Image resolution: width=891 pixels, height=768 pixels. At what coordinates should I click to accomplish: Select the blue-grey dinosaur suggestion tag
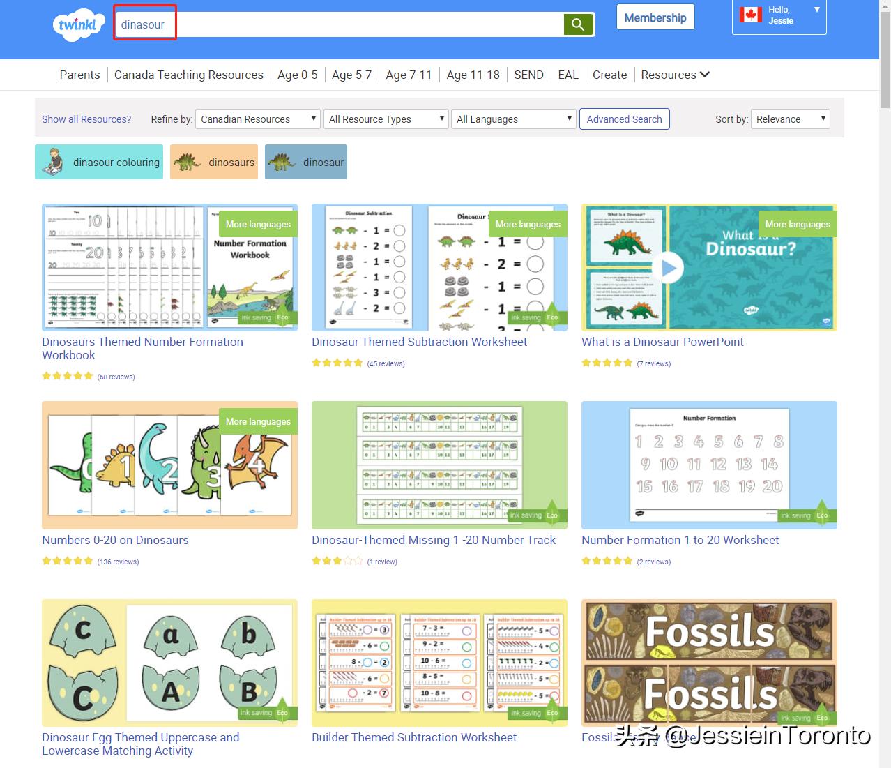[306, 162]
